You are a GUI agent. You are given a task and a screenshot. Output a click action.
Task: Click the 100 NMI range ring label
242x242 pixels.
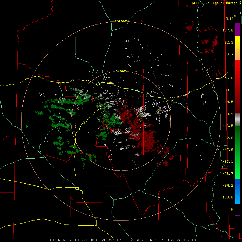(121, 21)
